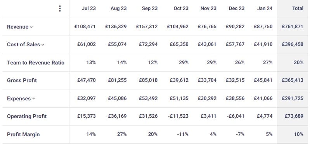310x144 pixels.
Task: Expand the Expenses row chevron
Action: 33,98
